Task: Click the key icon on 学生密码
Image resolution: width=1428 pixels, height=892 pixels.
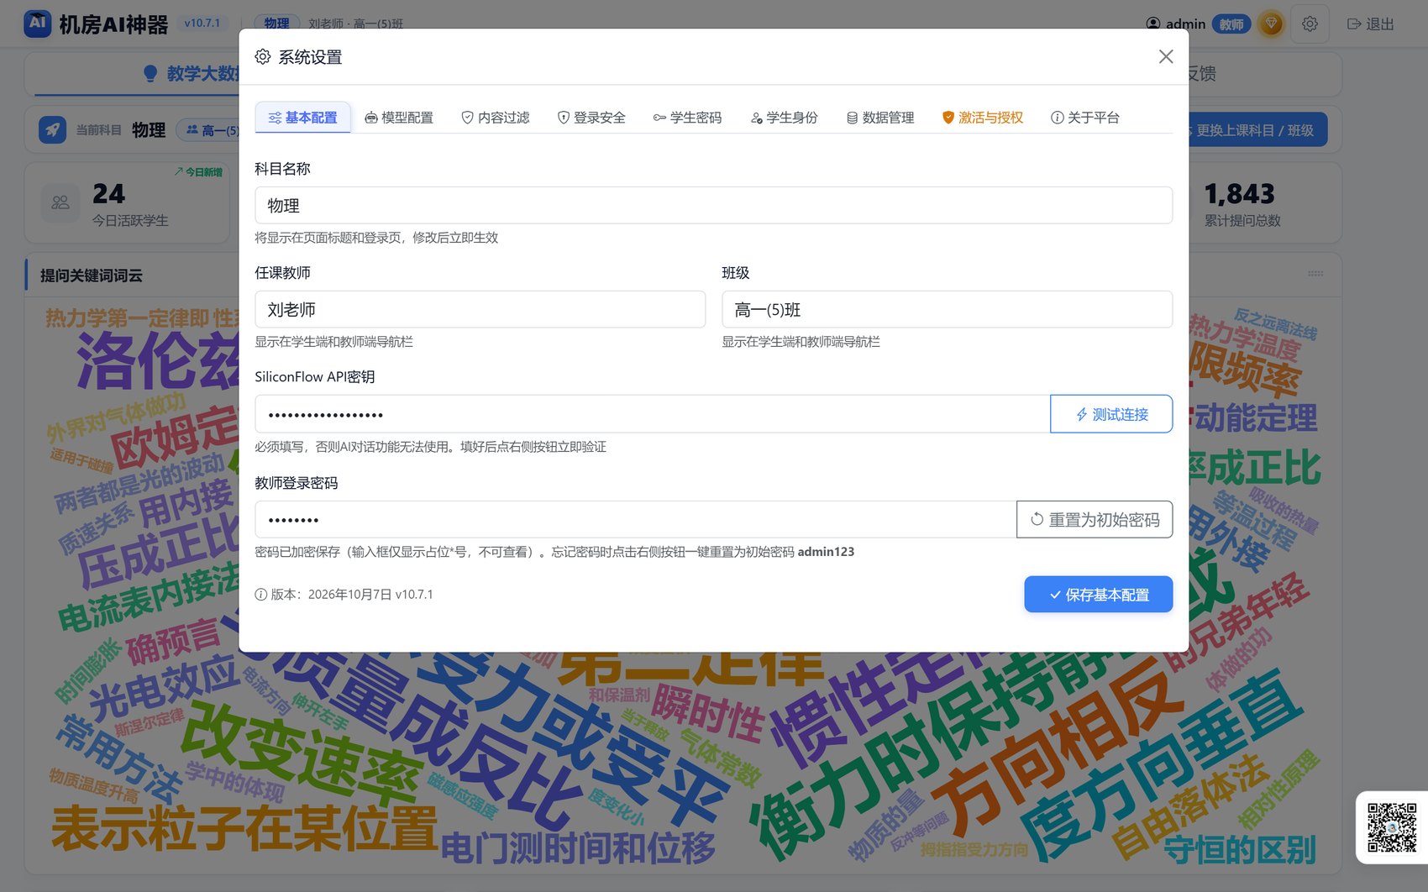Action: tap(659, 118)
